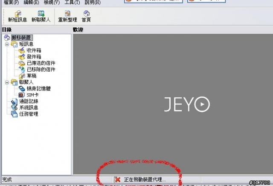Click the red X status bar icon
Image resolution: width=273 pixels, height=186 pixels.
[x=118, y=180]
